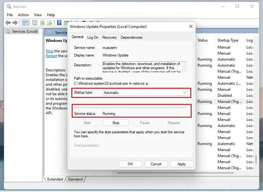
Task: Open the Recovery tab
Action: [x=109, y=37]
